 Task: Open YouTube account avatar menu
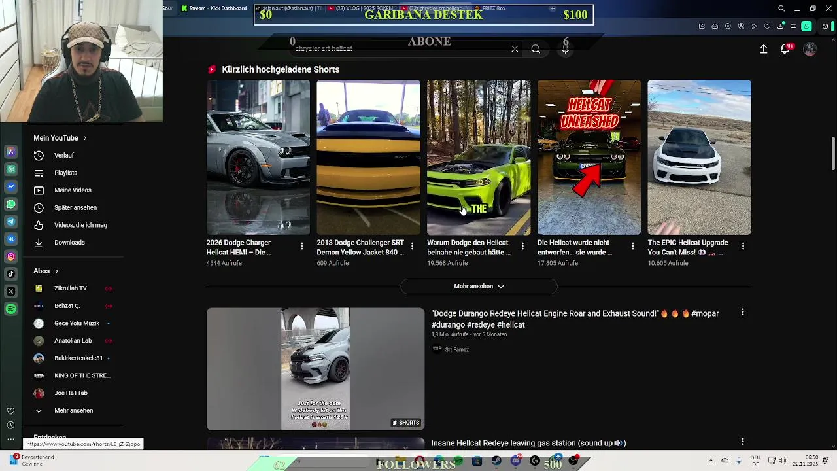pyautogui.click(x=810, y=49)
